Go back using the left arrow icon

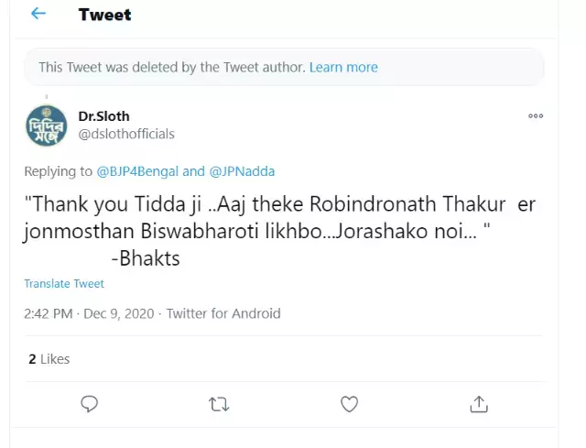[x=38, y=14]
